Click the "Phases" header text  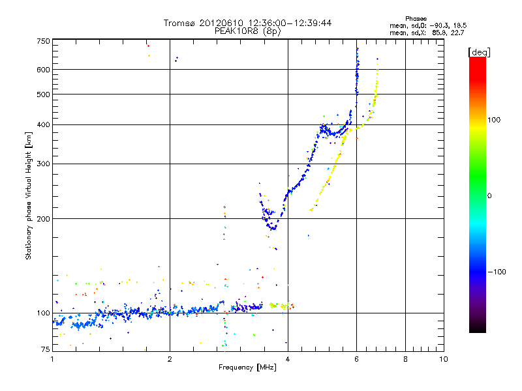tap(416, 19)
